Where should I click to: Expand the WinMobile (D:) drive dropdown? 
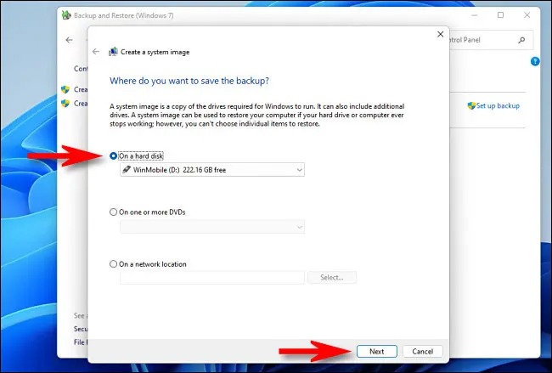point(212,170)
